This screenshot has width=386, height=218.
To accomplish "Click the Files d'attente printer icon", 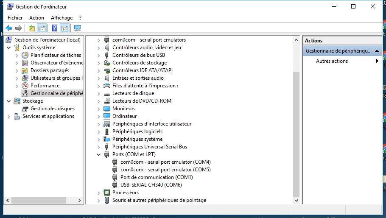I will 106,86.
